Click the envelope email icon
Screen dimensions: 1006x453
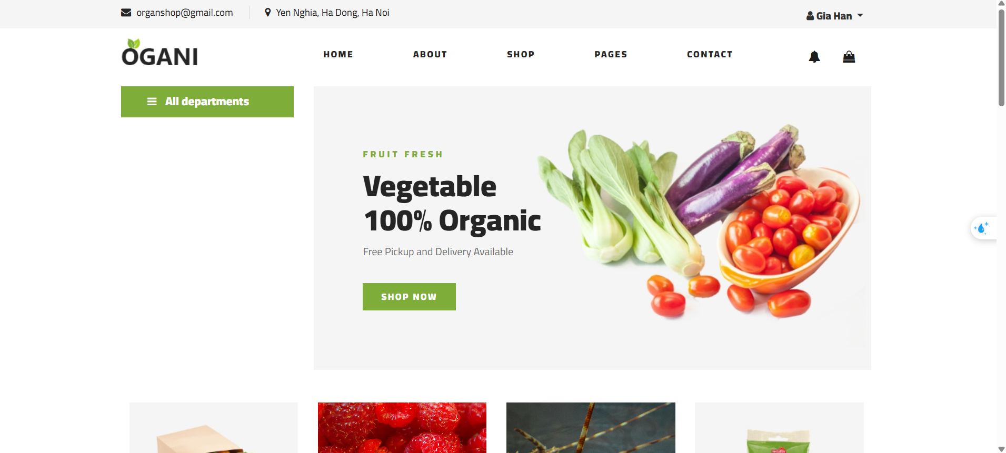click(126, 13)
